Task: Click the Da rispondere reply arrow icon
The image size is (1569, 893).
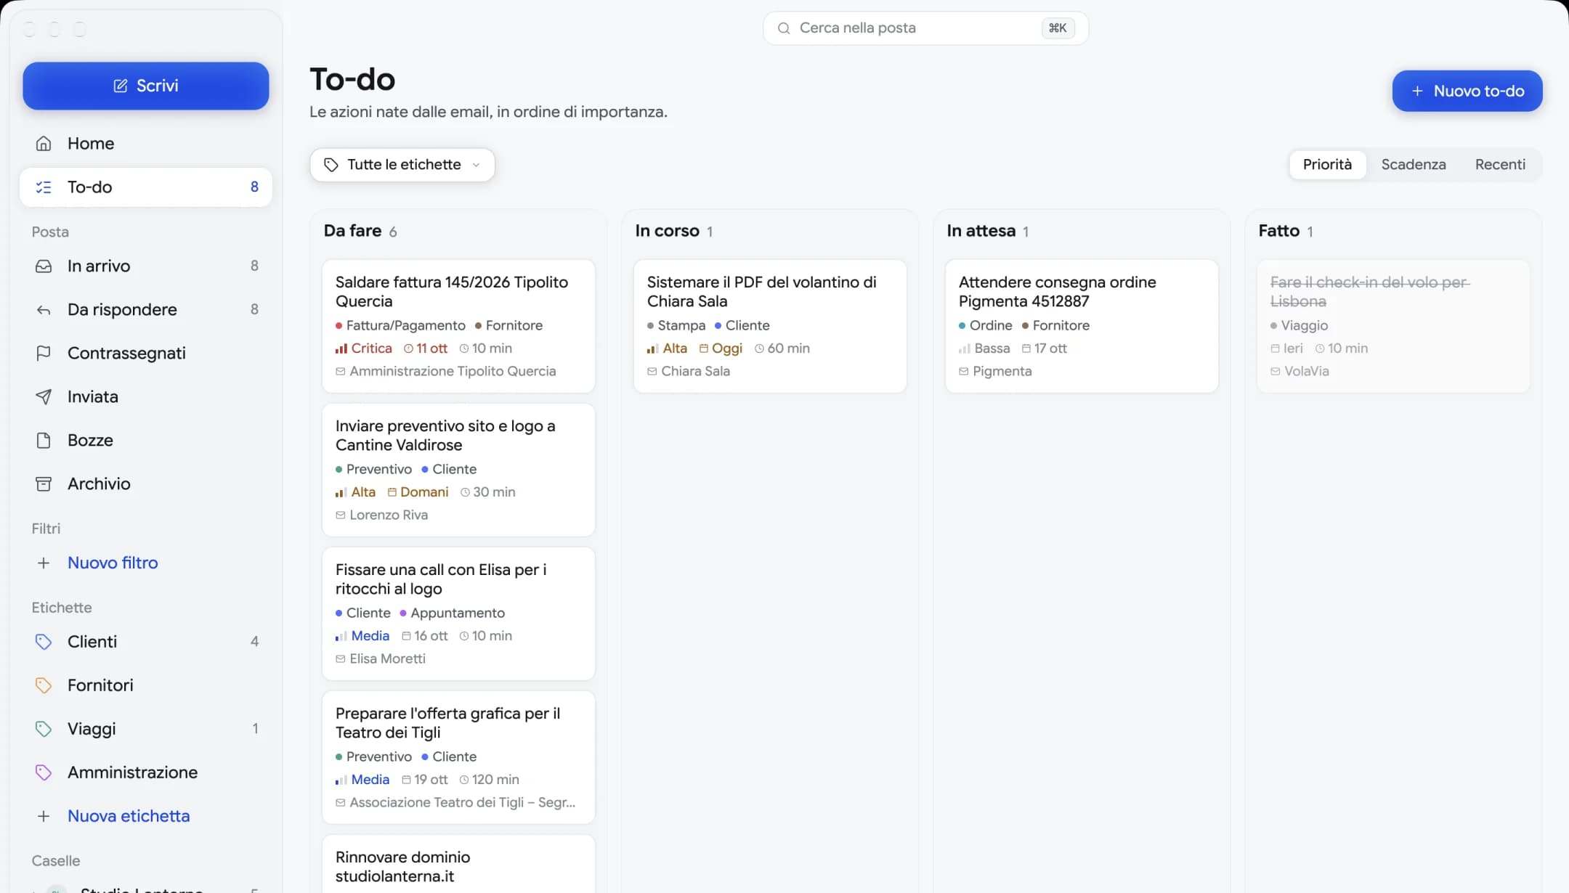Action: click(44, 310)
